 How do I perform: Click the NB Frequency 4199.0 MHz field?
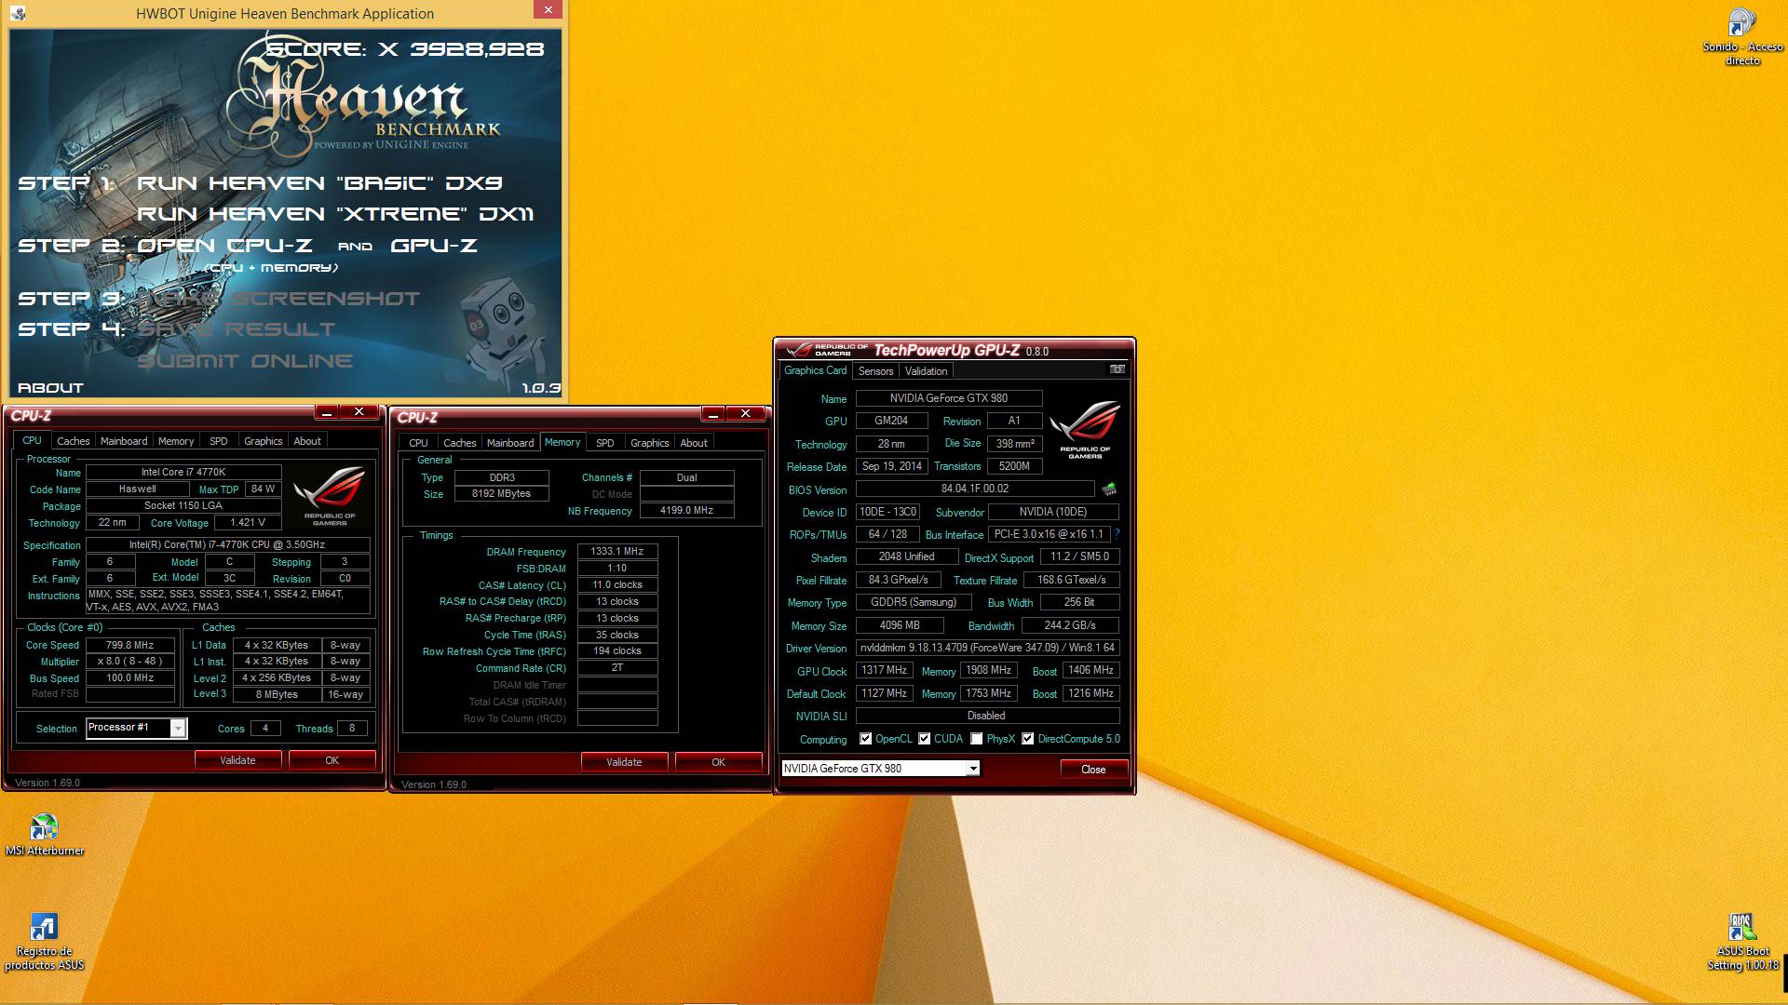tap(686, 511)
